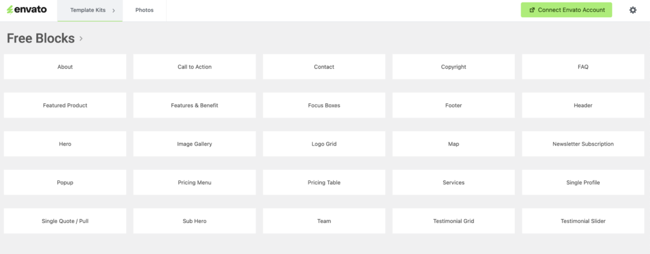Screen dimensions: 650x254
Task: Click the chevron beside Template Kits
Action: (114, 10)
